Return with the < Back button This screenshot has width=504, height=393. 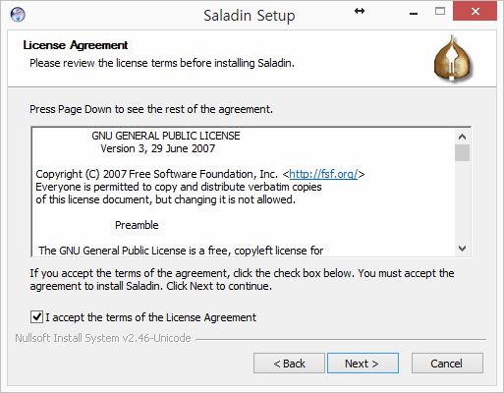[x=289, y=364]
